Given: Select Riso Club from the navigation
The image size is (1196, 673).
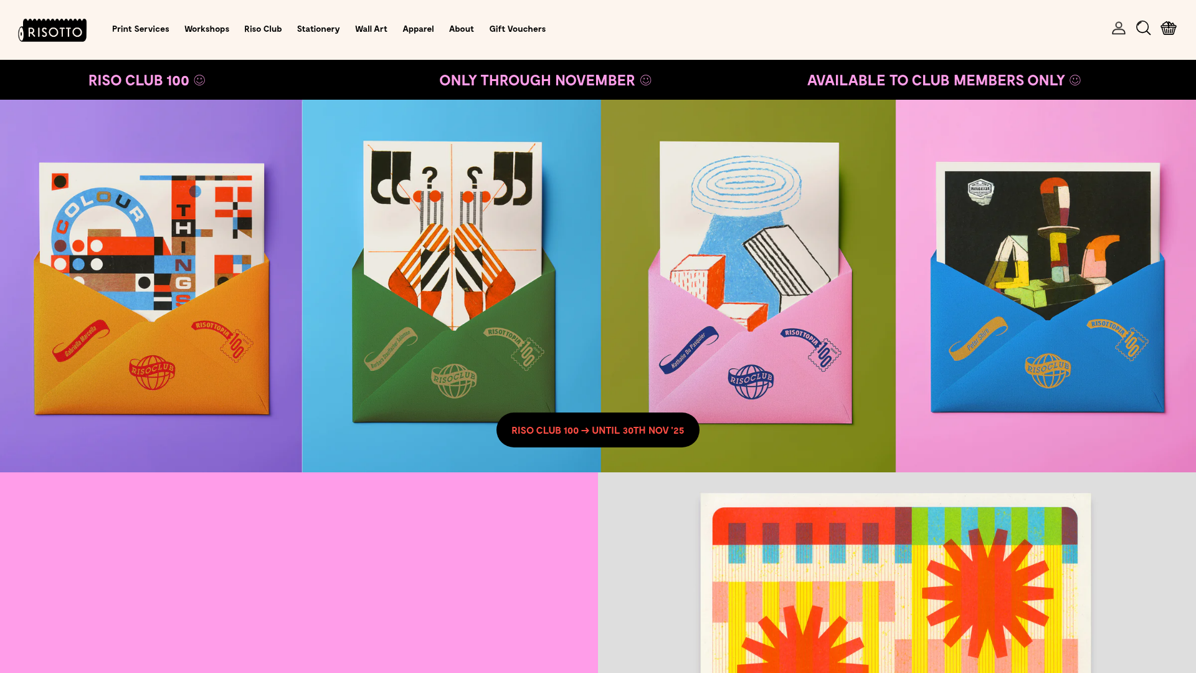Looking at the screenshot, I should (263, 29).
